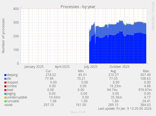Click the 'Last update' timestamp text
156x116 pixels.
[x=125, y=108]
